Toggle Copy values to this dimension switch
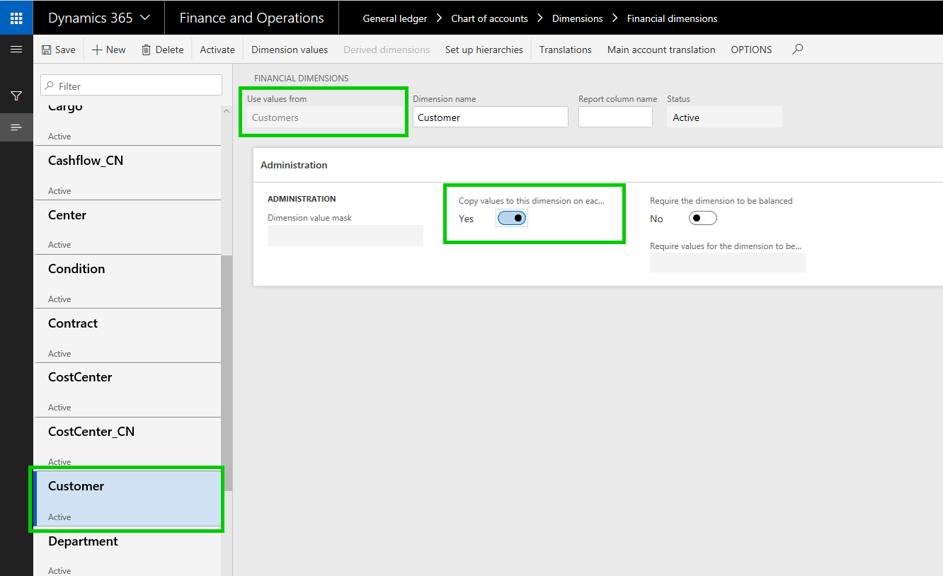 click(x=512, y=219)
